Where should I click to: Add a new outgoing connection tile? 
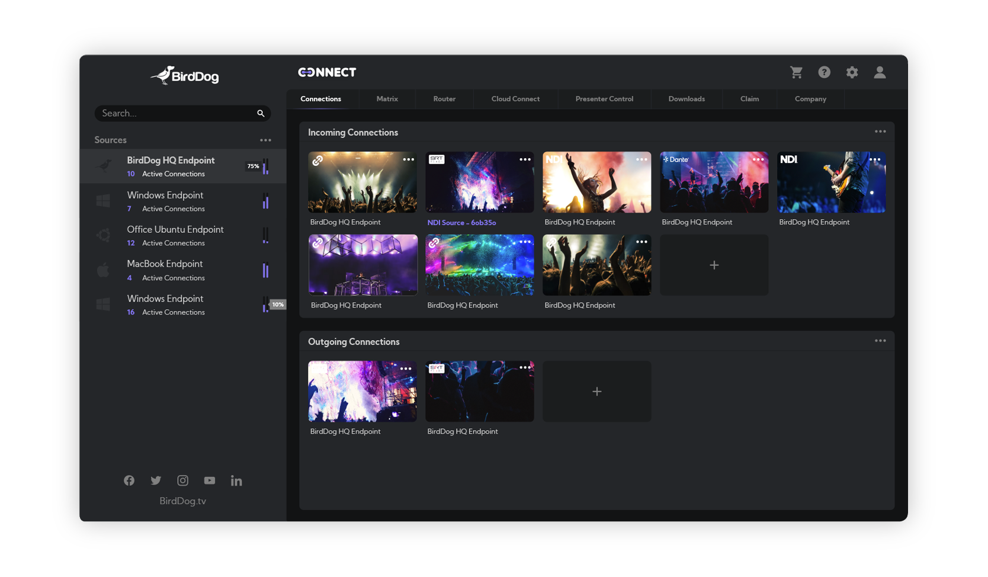coord(596,392)
